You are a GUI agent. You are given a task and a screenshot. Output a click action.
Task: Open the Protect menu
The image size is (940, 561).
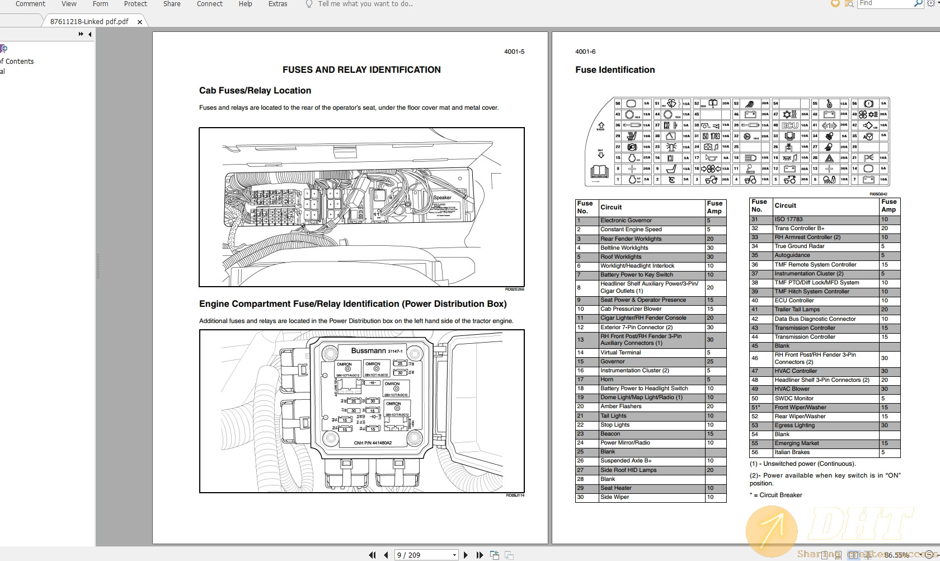click(135, 4)
